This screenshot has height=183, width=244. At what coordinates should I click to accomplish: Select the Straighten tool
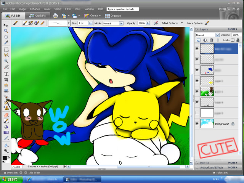(6, 91)
